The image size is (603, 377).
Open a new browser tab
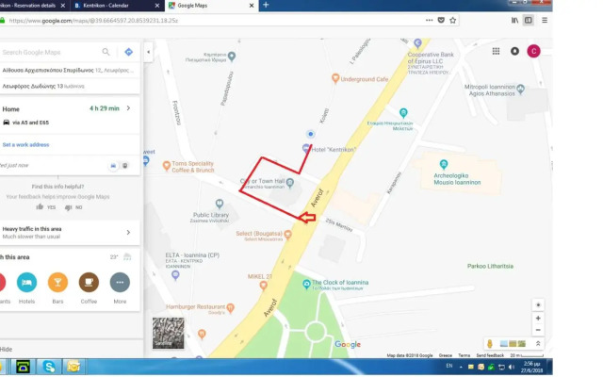(x=266, y=5)
